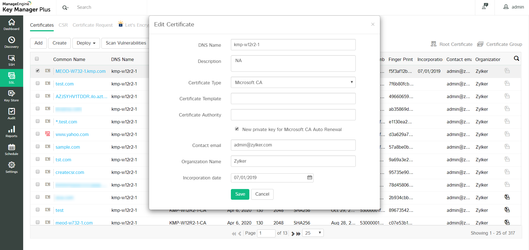This screenshot has width=529, height=250.
Task: Switch to the CSR tab
Action: point(63,25)
